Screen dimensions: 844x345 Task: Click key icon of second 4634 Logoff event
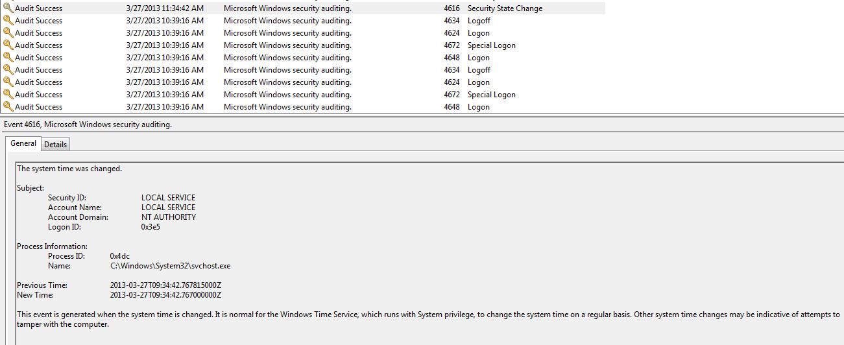click(x=8, y=70)
